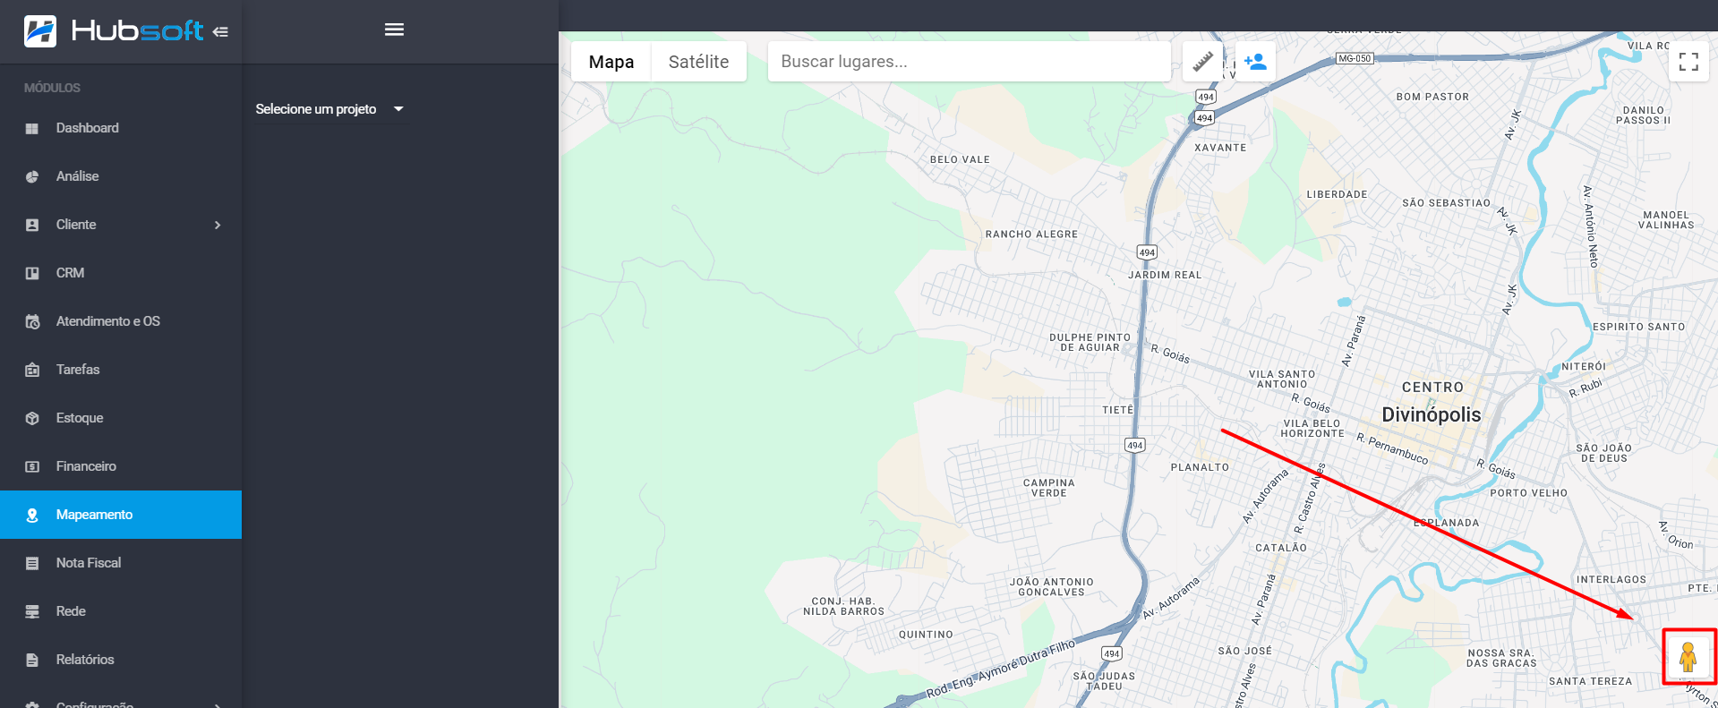Image resolution: width=1718 pixels, height=708 pixels.
Task: Click the SANTA TEREZA neighborhood label
Action: click(1590, 681)
